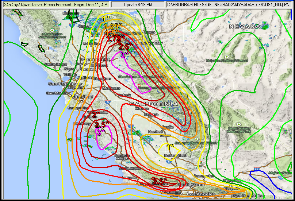Viewport: 295px width, 201px height.
Task: Click the Bakersfield city label
Action: pyautogui.click(x=176, y=155)
